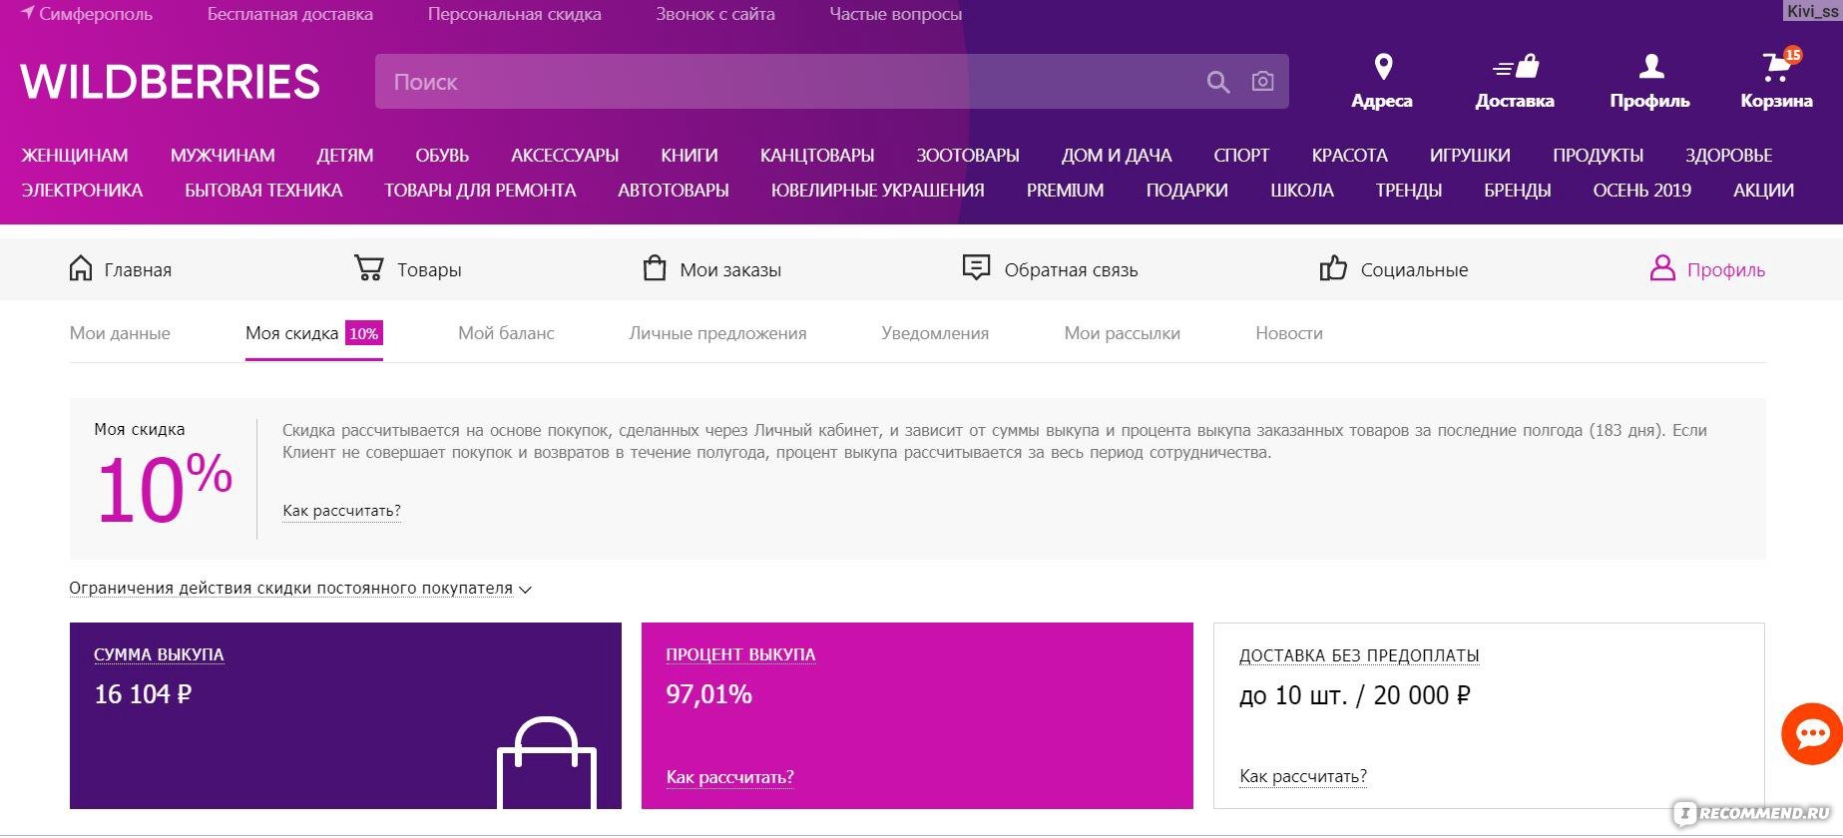Viewport: 1843px width, 838px height.
Task: Go to the Уведомления tab
Action: 935,333
